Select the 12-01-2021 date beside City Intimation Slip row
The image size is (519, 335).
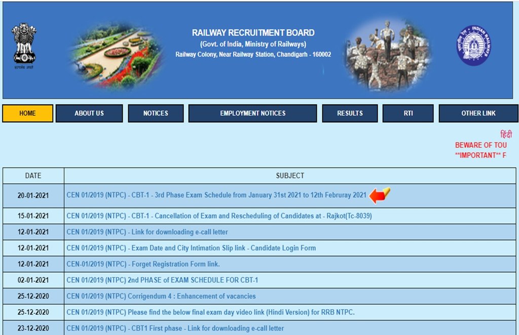pos(33,248)
